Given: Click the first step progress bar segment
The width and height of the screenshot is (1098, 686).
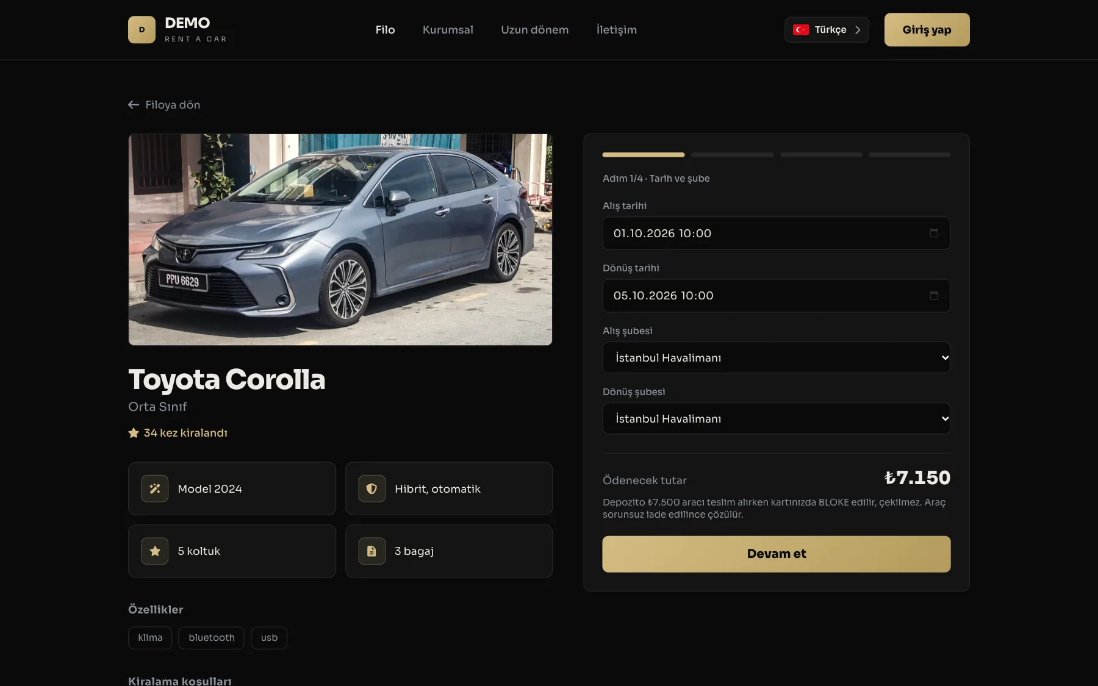Looking at the screenshot, I should pyautogui.click(x=644, y=155).
